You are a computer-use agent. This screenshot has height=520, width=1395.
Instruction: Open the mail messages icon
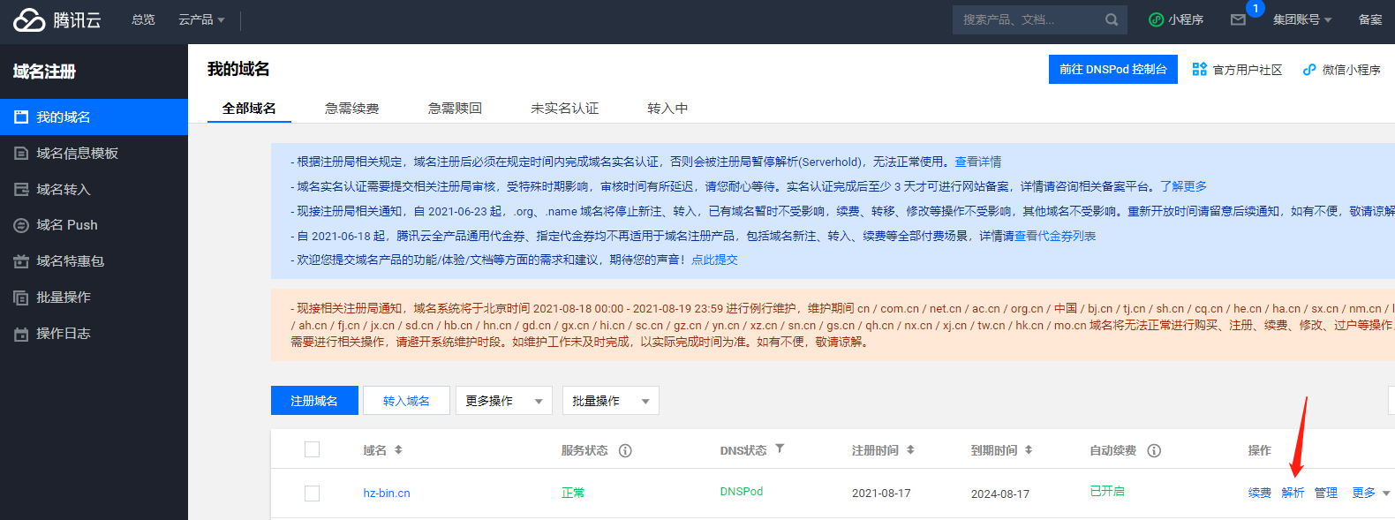pos(1238,19)
